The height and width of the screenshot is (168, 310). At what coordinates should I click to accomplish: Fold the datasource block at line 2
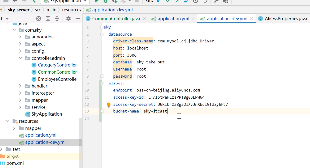[x=102, y=34]
